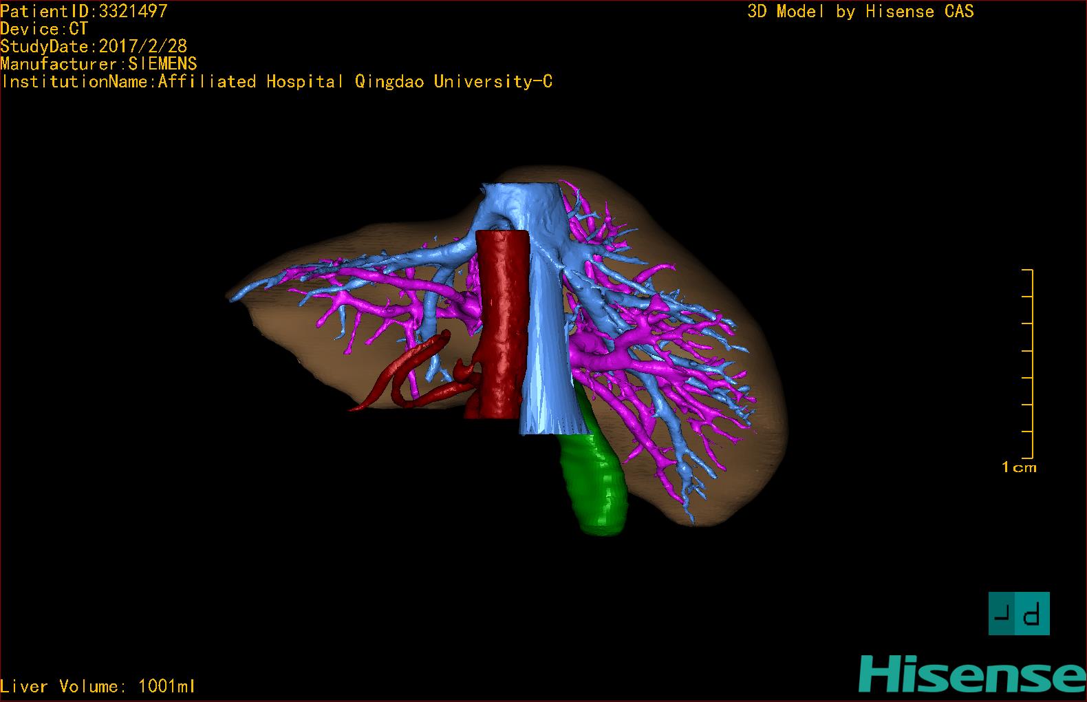Click the InstitutionName Affiliated Hospital text
Viewport: 1087px width, 702px height.
click(x=277, y=82)
